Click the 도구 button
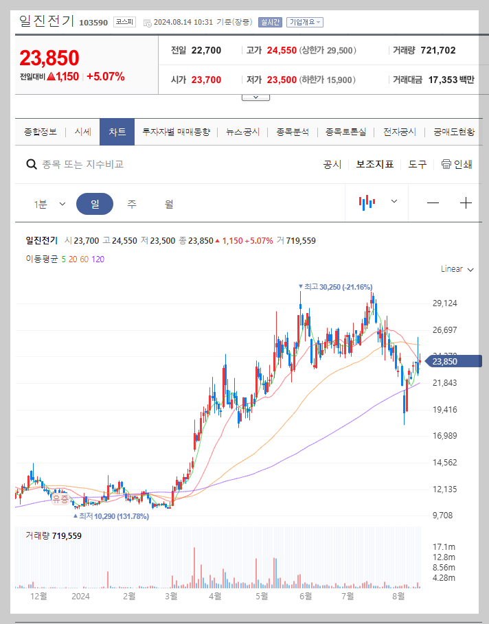 pyautogui.click(x=418, y=164)
